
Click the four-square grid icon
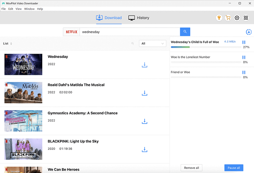tap(246, 18)
